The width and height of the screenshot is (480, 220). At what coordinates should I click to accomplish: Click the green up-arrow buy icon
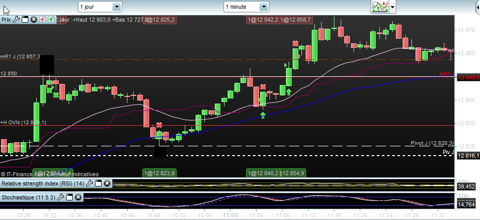51,20
